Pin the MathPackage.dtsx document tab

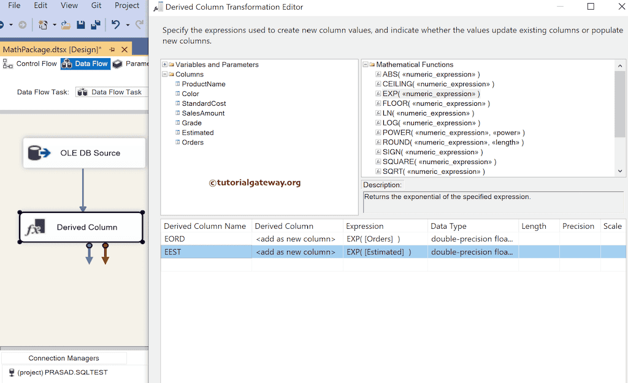(x=112, y=50)
